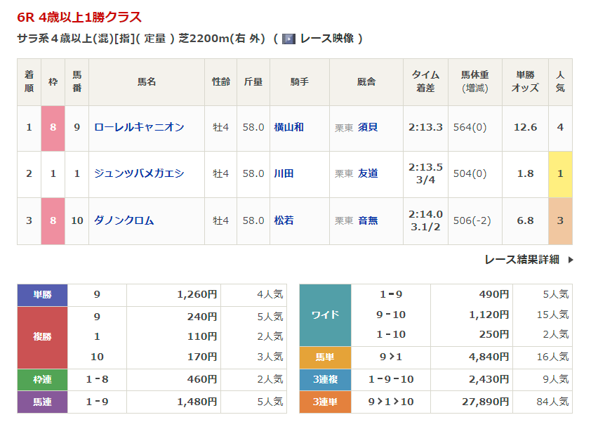Open the レース結果詳細 full results link
Screen dimensions: 591x422
(x=522, y=260)
